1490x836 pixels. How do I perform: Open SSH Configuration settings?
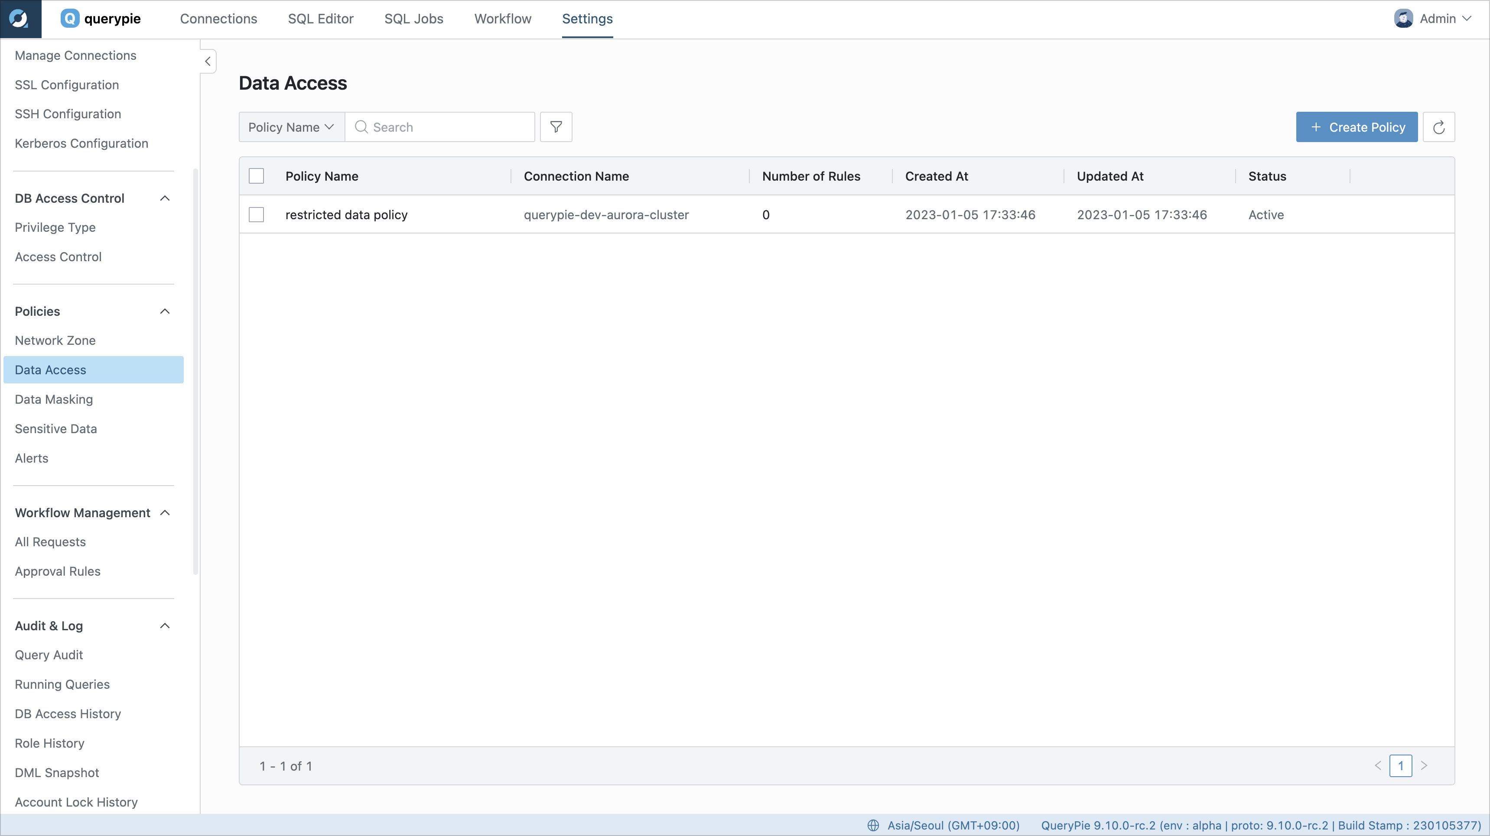point(68,114)
